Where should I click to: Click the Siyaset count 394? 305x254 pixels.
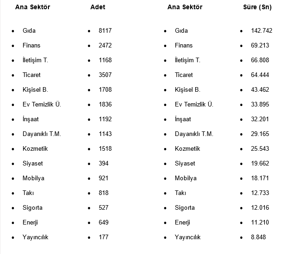[103, 164]
